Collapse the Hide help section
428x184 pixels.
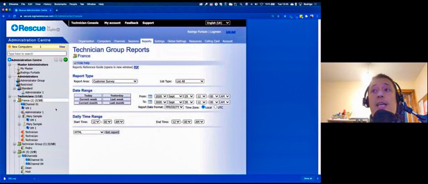[82, 63]
